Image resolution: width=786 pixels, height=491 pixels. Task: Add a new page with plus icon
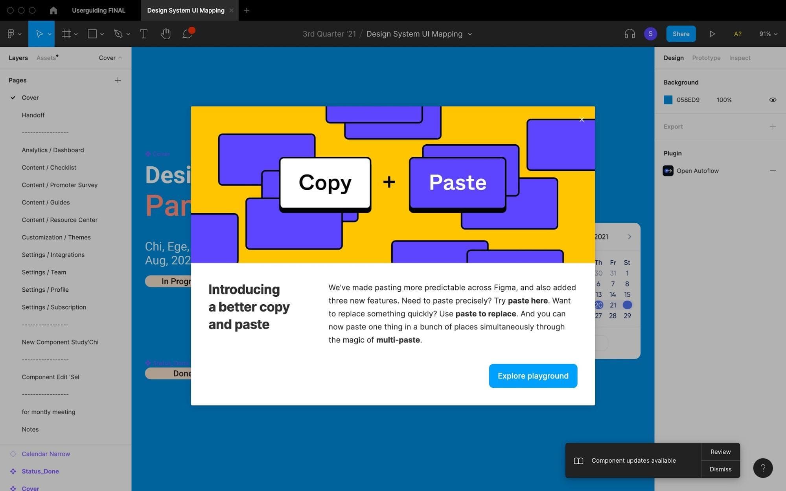tap(118, 80)
